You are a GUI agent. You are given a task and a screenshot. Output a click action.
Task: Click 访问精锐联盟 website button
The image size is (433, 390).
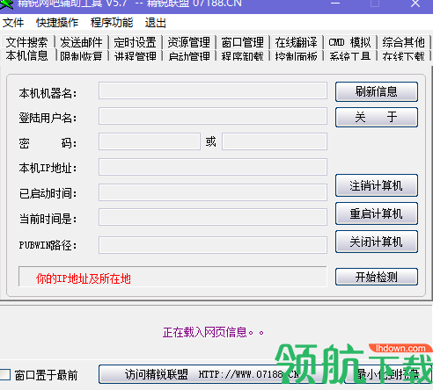click(x=212, y=374)
